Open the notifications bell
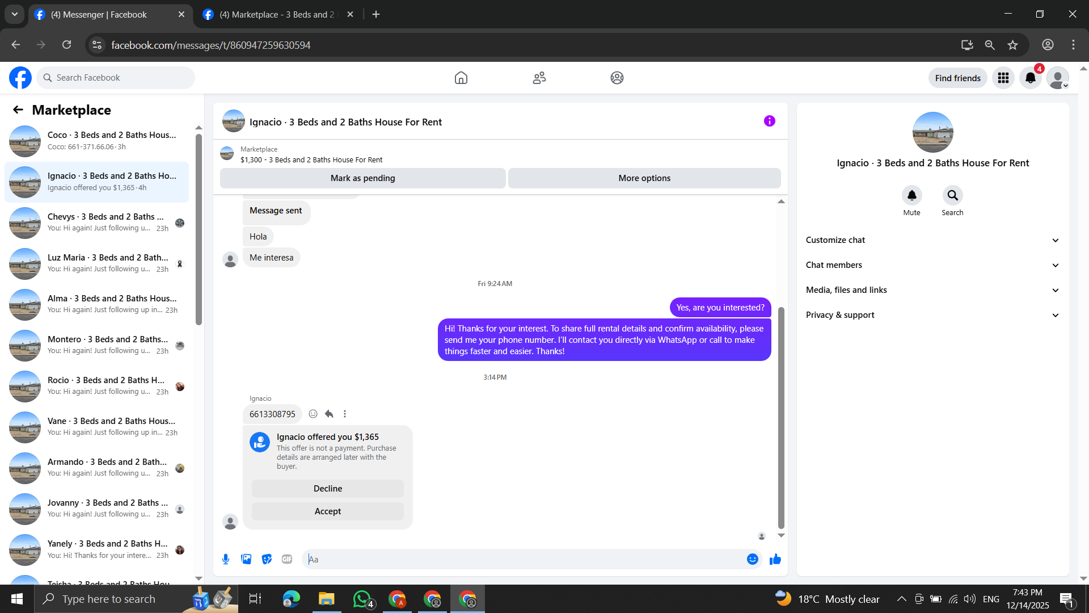This screenshot has width=1089, height=613. click(1030, 78)
